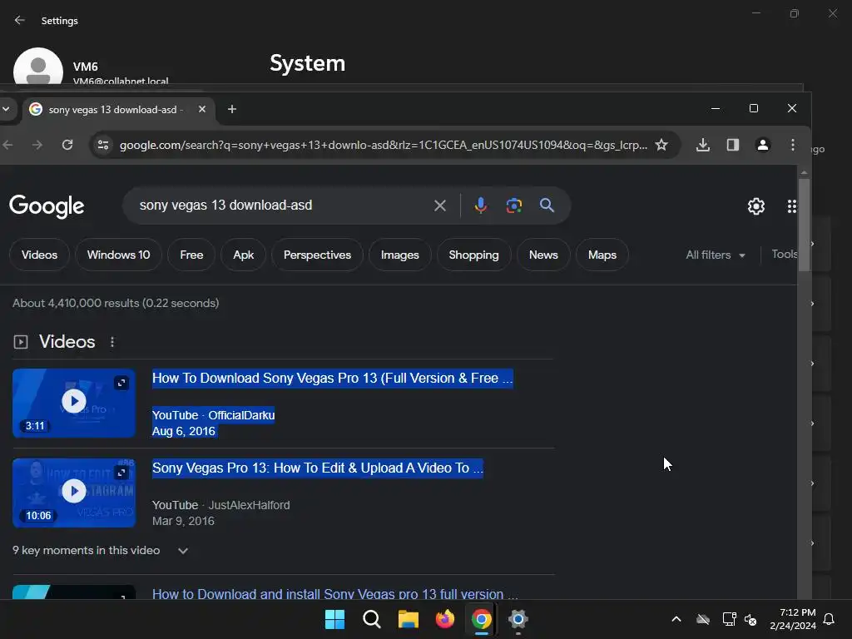Click the address bar URL
Viewport: 852px width, 639px height.
383,145
